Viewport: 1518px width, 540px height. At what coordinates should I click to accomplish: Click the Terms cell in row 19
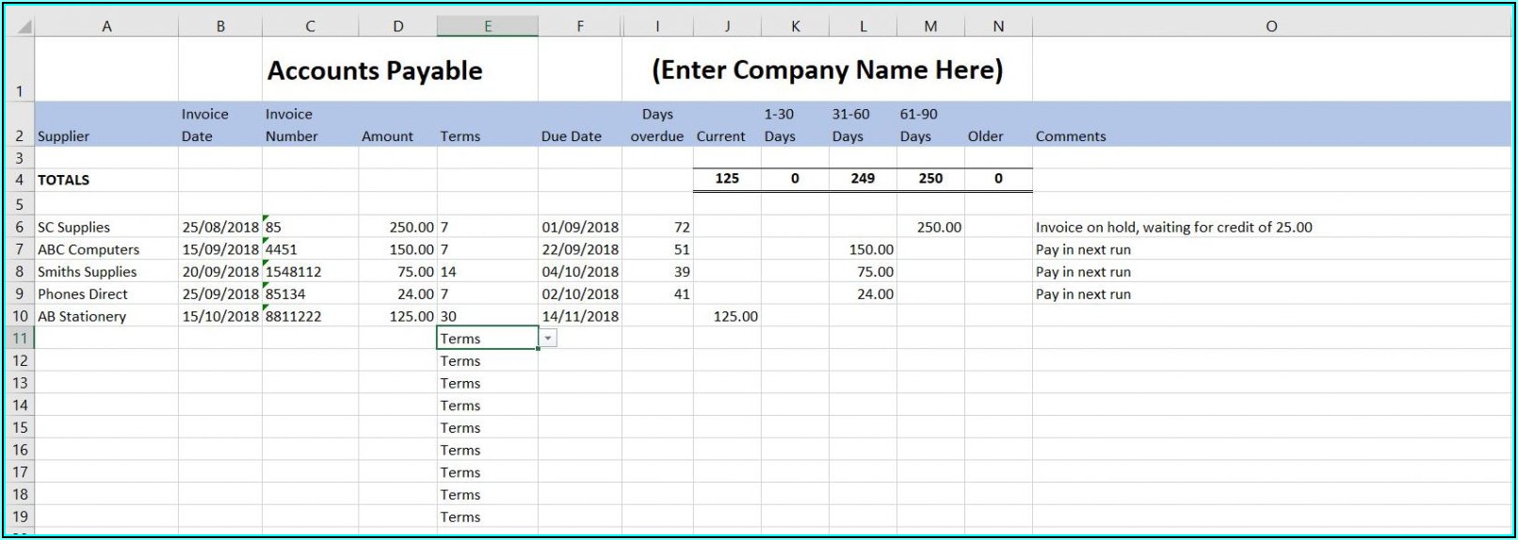coord(488,517)
